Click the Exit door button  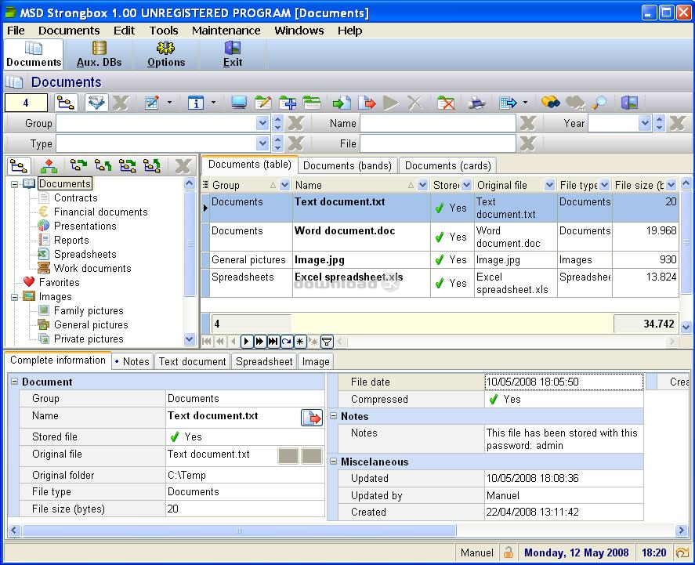(232, 54)
